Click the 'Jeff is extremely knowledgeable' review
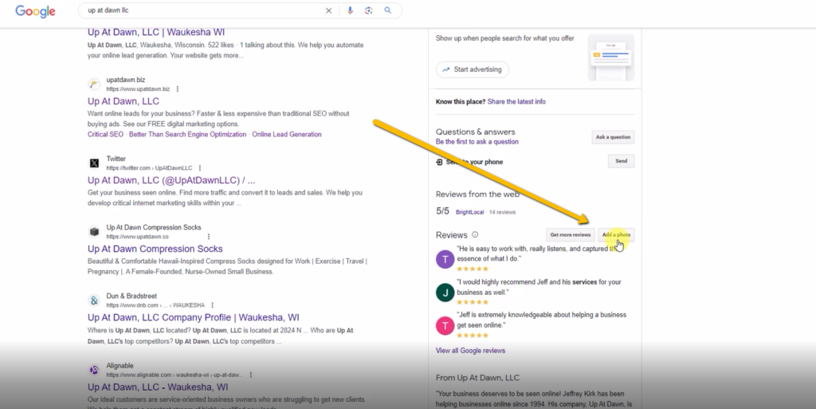 click(x=541, y=320)
